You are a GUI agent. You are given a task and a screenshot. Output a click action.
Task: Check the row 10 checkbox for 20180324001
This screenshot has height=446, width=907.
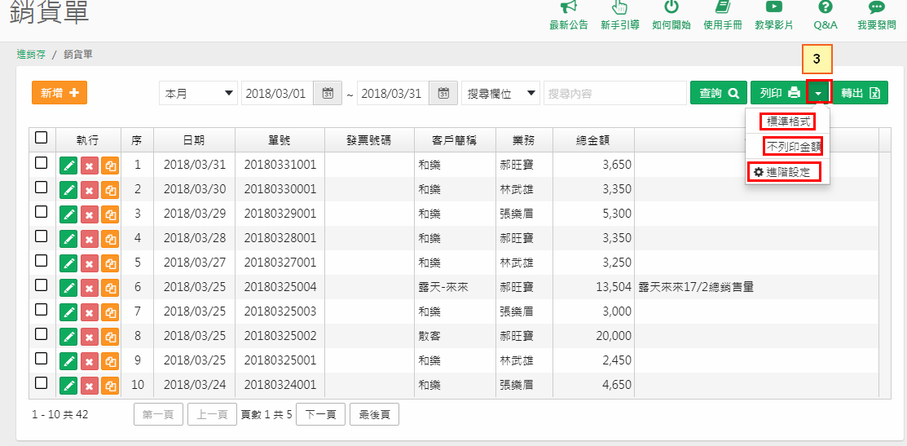pyautogui.click(x=41, y=383)
